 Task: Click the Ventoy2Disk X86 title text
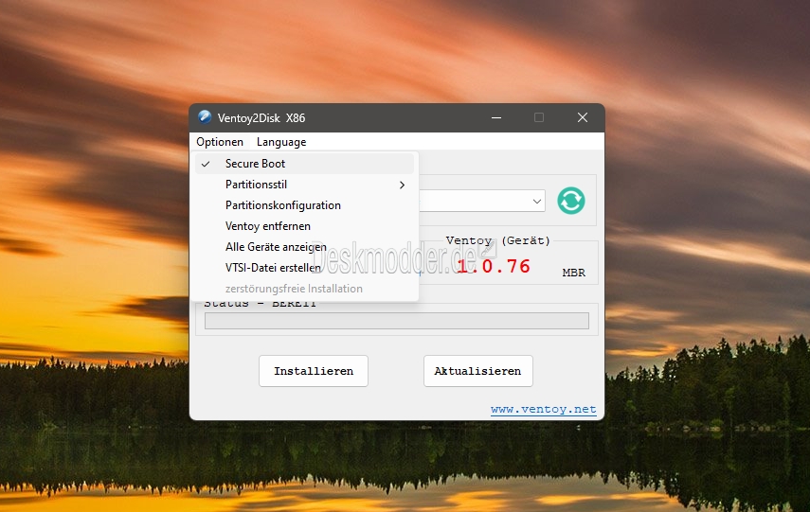coord(261,118)
